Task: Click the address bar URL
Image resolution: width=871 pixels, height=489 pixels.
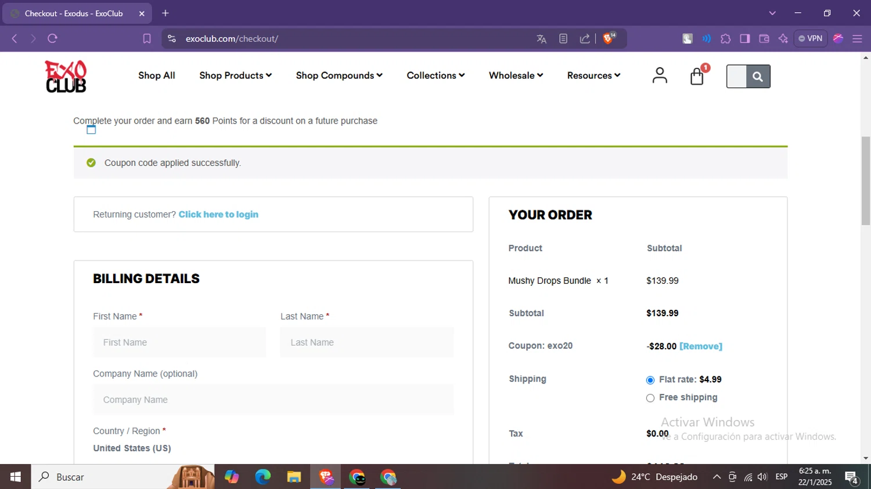Action: [x=232, y=39]
